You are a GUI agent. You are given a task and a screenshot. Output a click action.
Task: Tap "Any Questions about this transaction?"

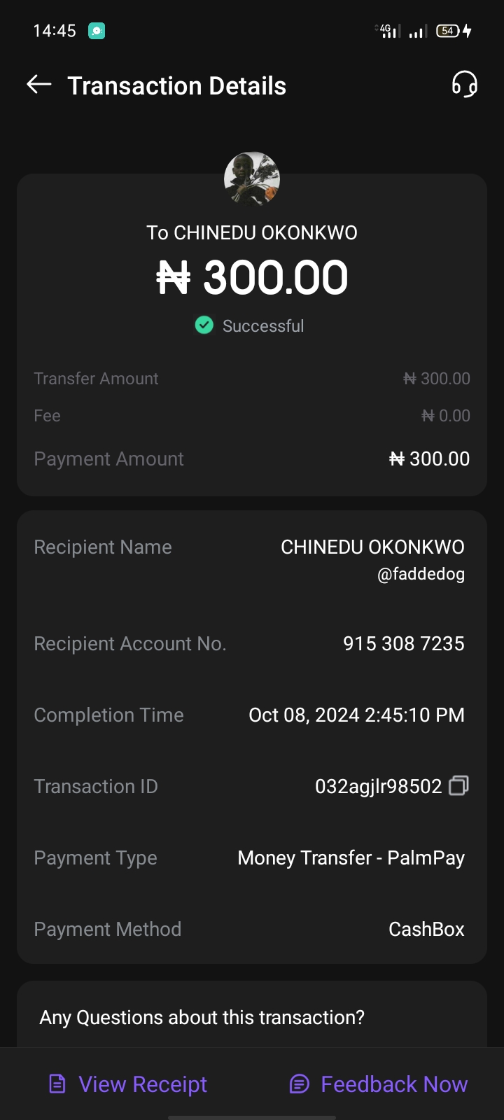tap(202, 1017)
